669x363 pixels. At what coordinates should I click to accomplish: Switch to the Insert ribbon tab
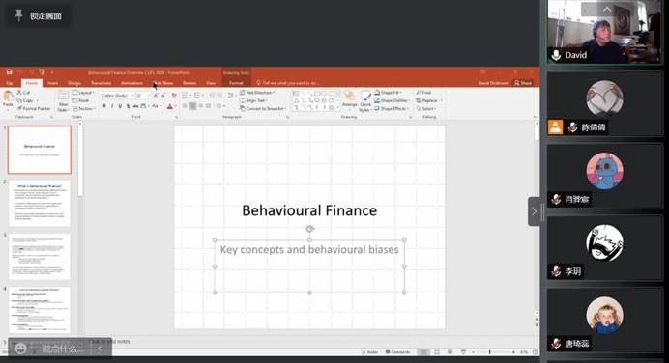[x=53, y=83]
